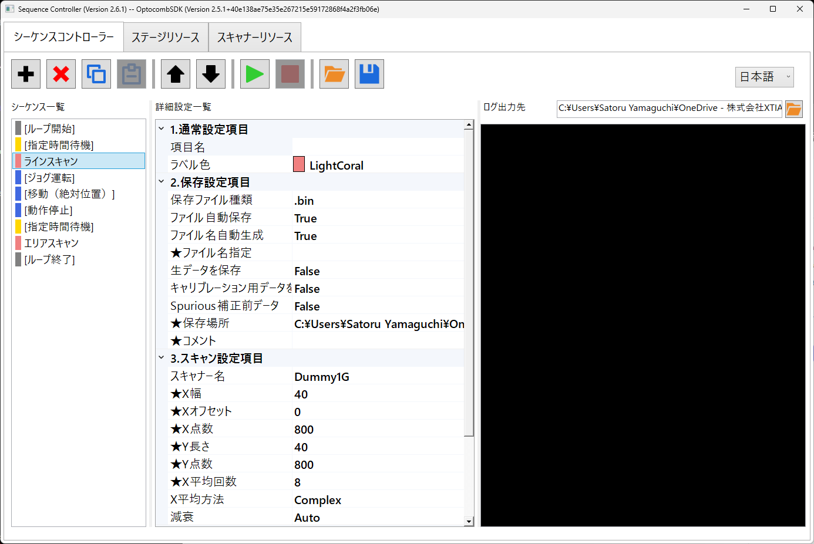Click the copy sequence icon
Image resolution: width=814 pixels, height=544 pixels.
pyautogui.click(x=96, y=74)
